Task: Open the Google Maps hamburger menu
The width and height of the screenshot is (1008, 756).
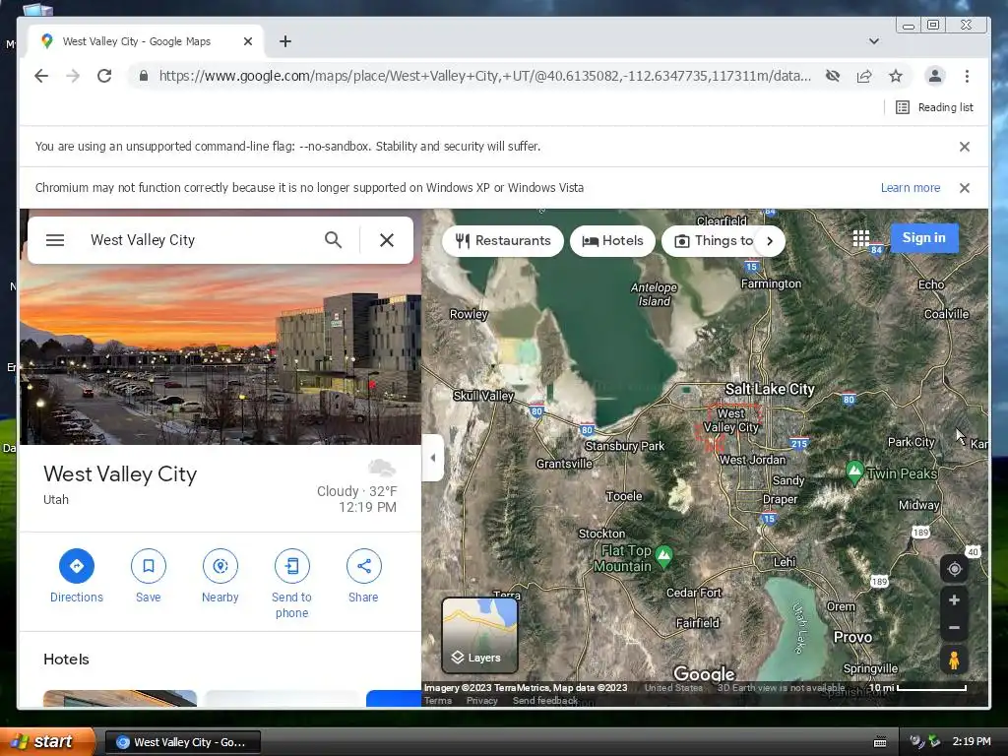Action: [55, 240]
